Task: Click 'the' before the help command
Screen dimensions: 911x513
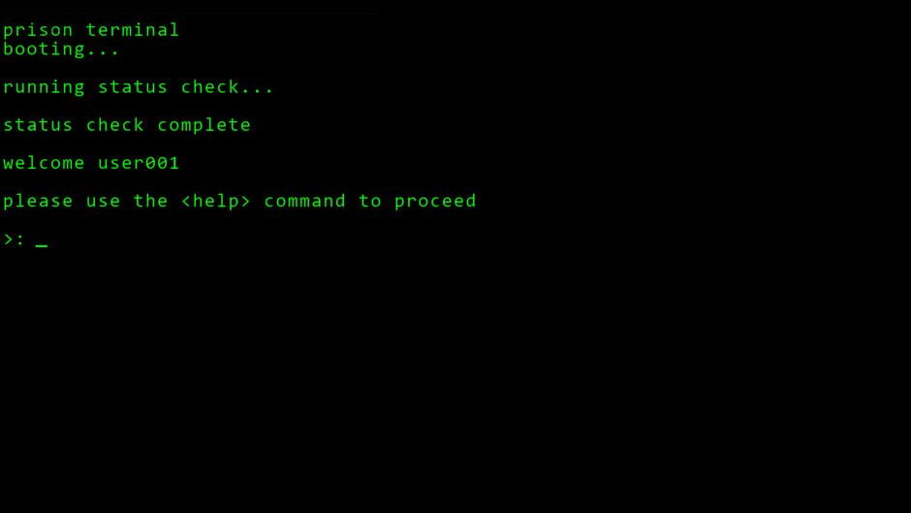Action: pyautogui.click(x=150, y=201)
